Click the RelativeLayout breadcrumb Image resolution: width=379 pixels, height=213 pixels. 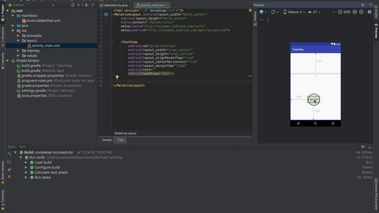tap(125, 133)
